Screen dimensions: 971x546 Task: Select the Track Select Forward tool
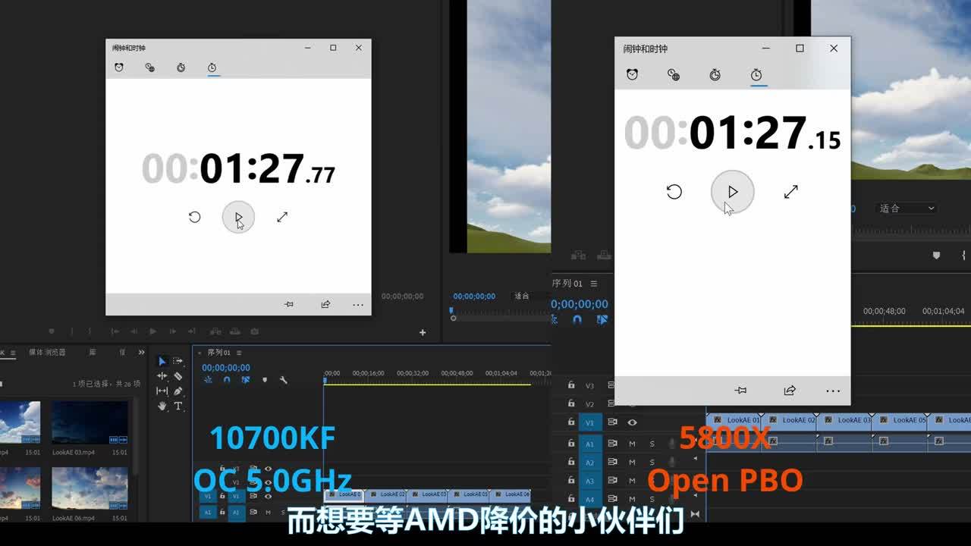(x=178, y=361)
